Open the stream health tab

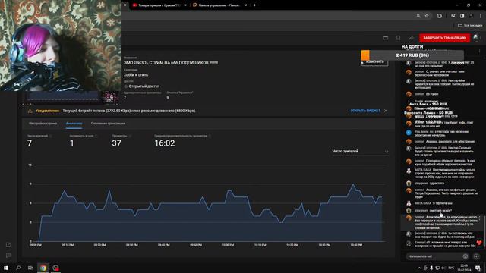coord(108,123)
